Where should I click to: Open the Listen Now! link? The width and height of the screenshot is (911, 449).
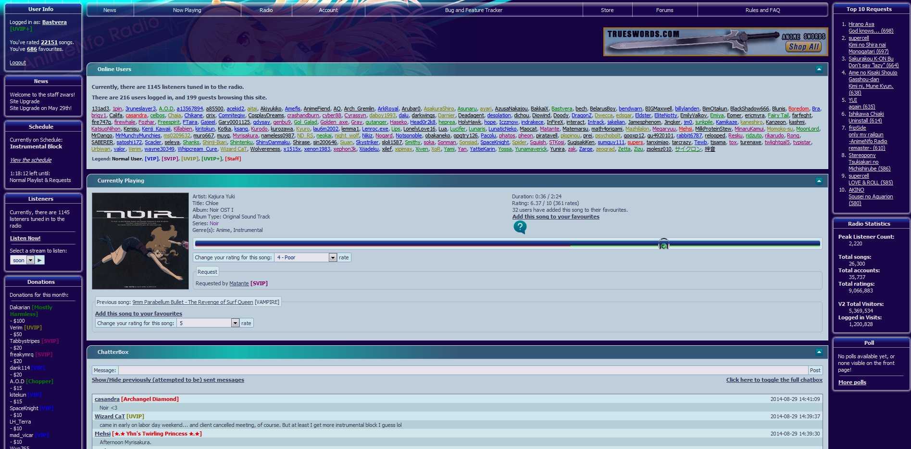(25, 238)
